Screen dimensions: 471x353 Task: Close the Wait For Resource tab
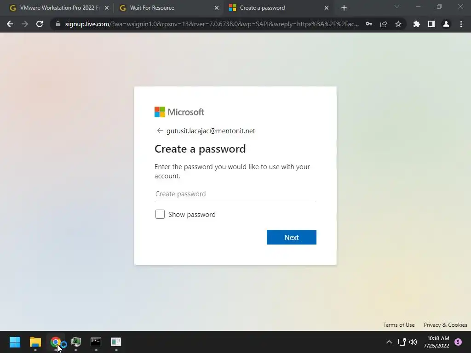[x=217, y=8]
